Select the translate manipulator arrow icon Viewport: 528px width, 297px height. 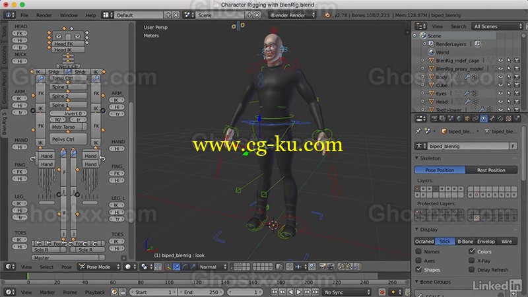click(x=176, y=267)
